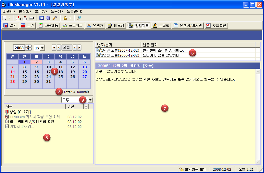Open the 파일(F) menu
This screenshot has width=264, height=173.
point(9,11)
